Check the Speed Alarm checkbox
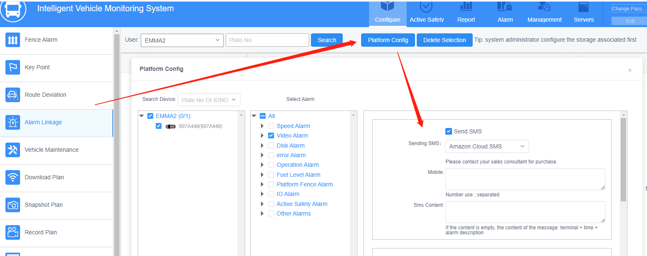Viewport: 647px width, 256px height. 271,126
